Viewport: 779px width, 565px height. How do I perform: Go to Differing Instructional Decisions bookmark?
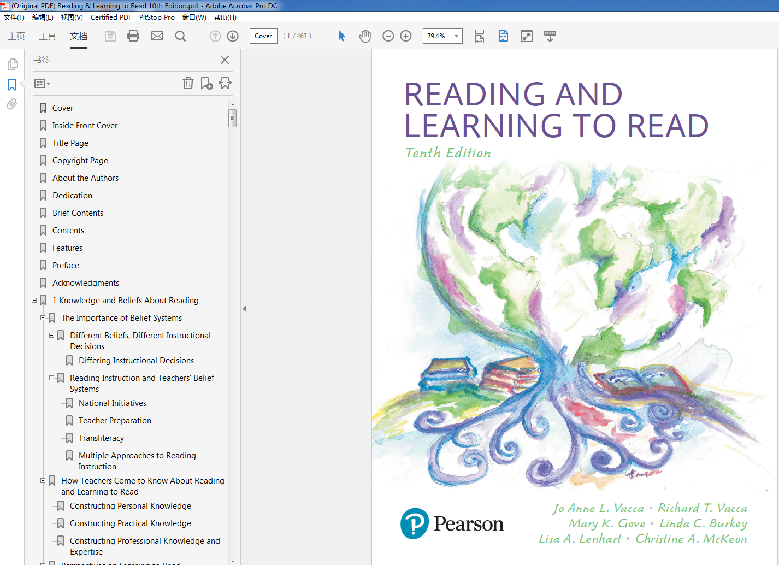136,361
